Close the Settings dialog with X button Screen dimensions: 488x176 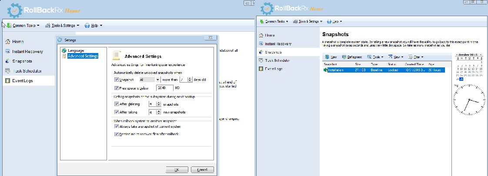pos(211,38)
